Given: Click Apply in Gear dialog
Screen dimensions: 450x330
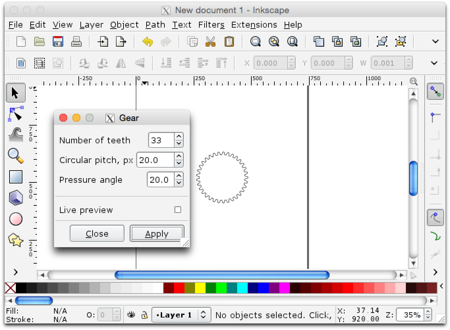Looking at the screenshot, I should coord(157,233).
